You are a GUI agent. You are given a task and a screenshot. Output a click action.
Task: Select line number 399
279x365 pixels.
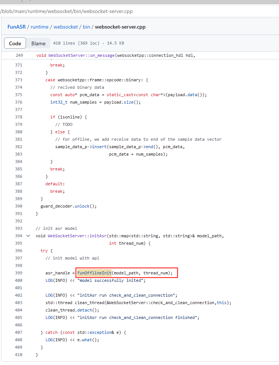(x=19, y=273)
